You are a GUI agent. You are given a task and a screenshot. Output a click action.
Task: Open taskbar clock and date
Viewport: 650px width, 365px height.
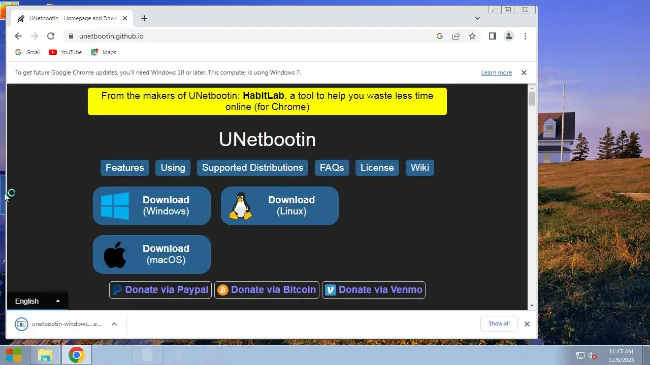[x=621, y=355]
